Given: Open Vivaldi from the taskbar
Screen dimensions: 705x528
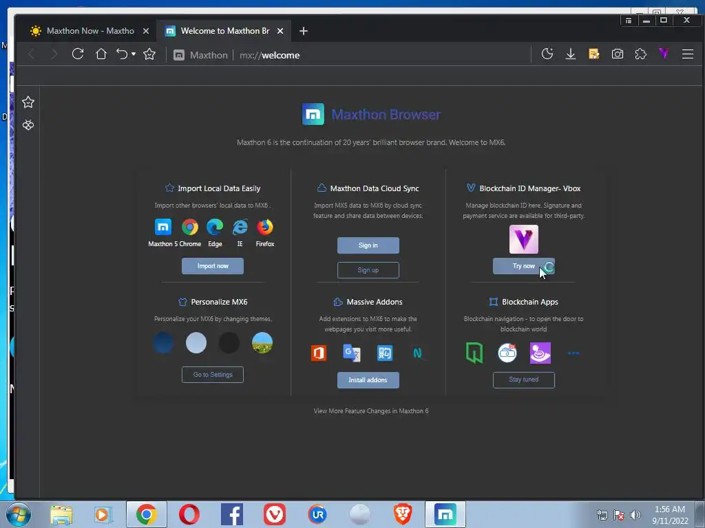Looking at the screenshot, I should [275, 514].
